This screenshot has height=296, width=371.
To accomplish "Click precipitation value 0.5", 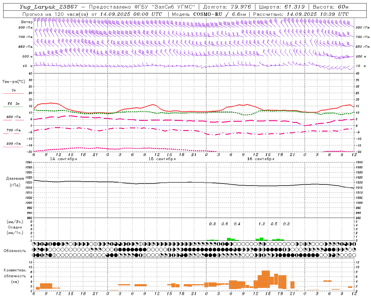I will [274, 224].
